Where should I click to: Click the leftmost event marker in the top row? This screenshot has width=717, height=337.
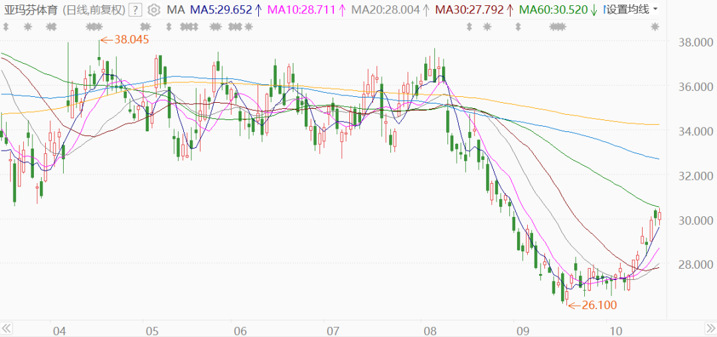(6, 27)
